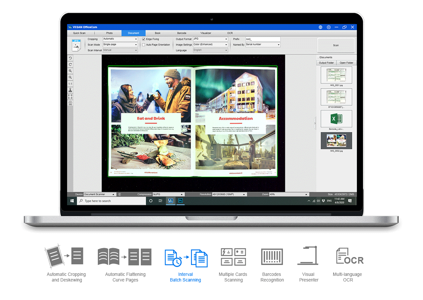Viewport: 423px width, 300px height.
Task: Open Photoshop from the taskbar
Action: 180,201
